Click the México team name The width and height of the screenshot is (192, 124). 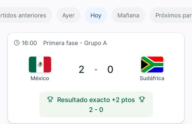coord(40,78)
